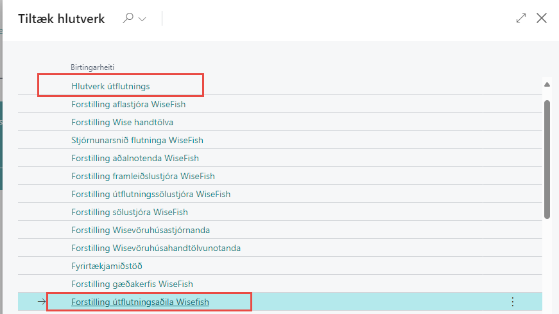The height and width of the screenshot is (314, 559).
Task: Click the arrow indicator on selected row
Action: pyautogui.click(x=42, y=302)
